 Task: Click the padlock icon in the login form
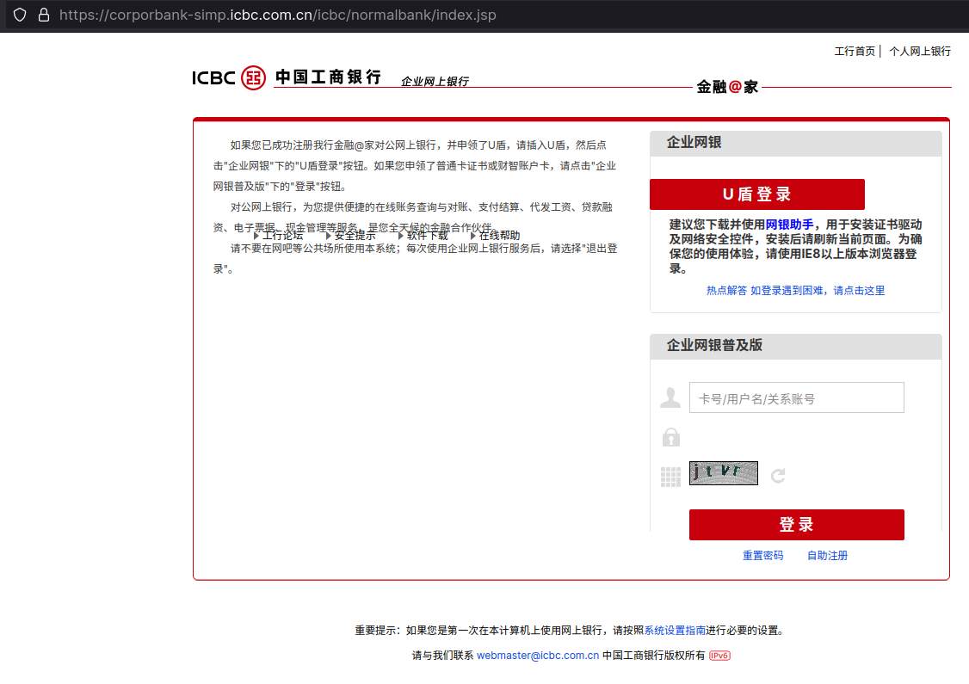(x=670, y=437)
